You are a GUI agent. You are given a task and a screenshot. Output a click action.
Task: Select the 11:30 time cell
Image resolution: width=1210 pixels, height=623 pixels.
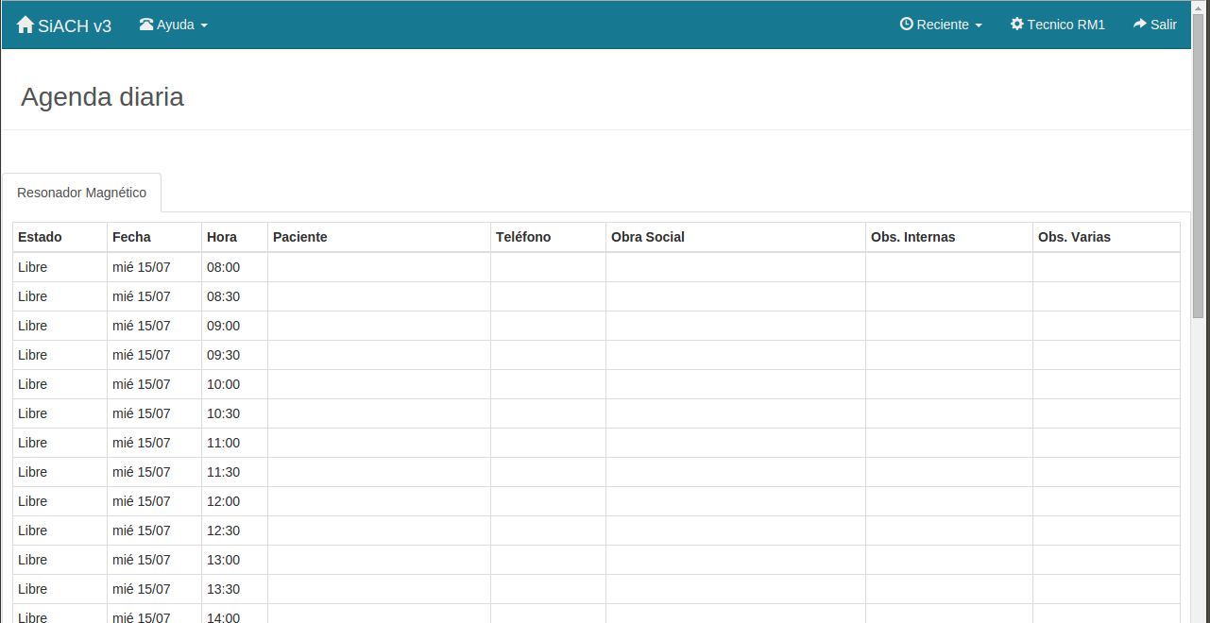pyautogui.click(x=234, y=472)
